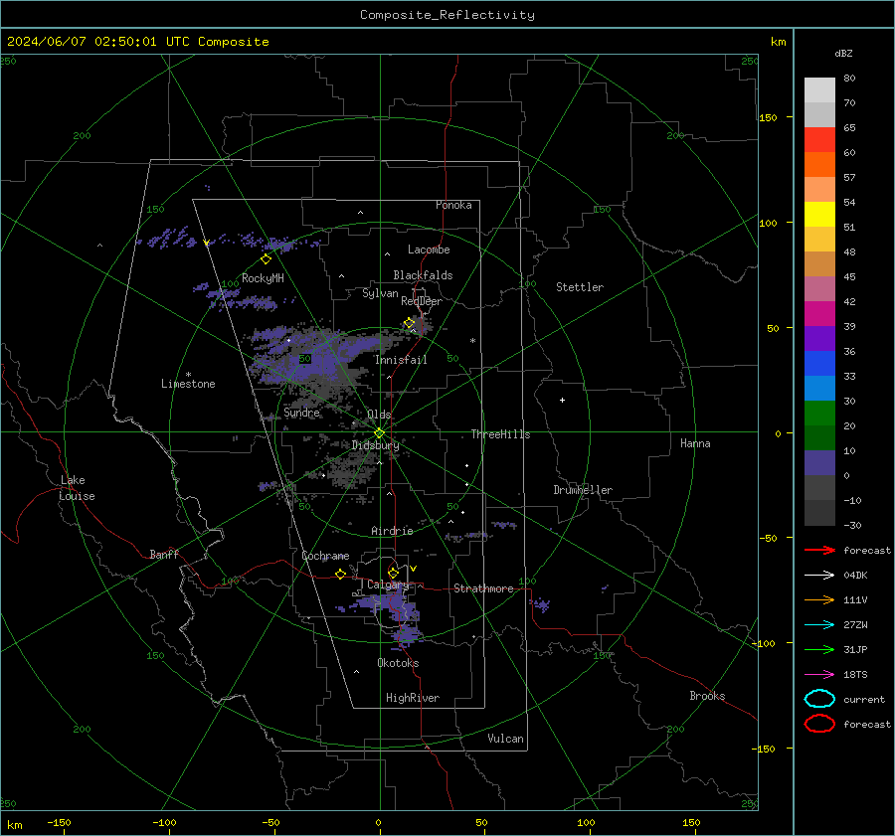
Task: Click the yellow diamond marker above RockyMH
Action: pos(266,259)
